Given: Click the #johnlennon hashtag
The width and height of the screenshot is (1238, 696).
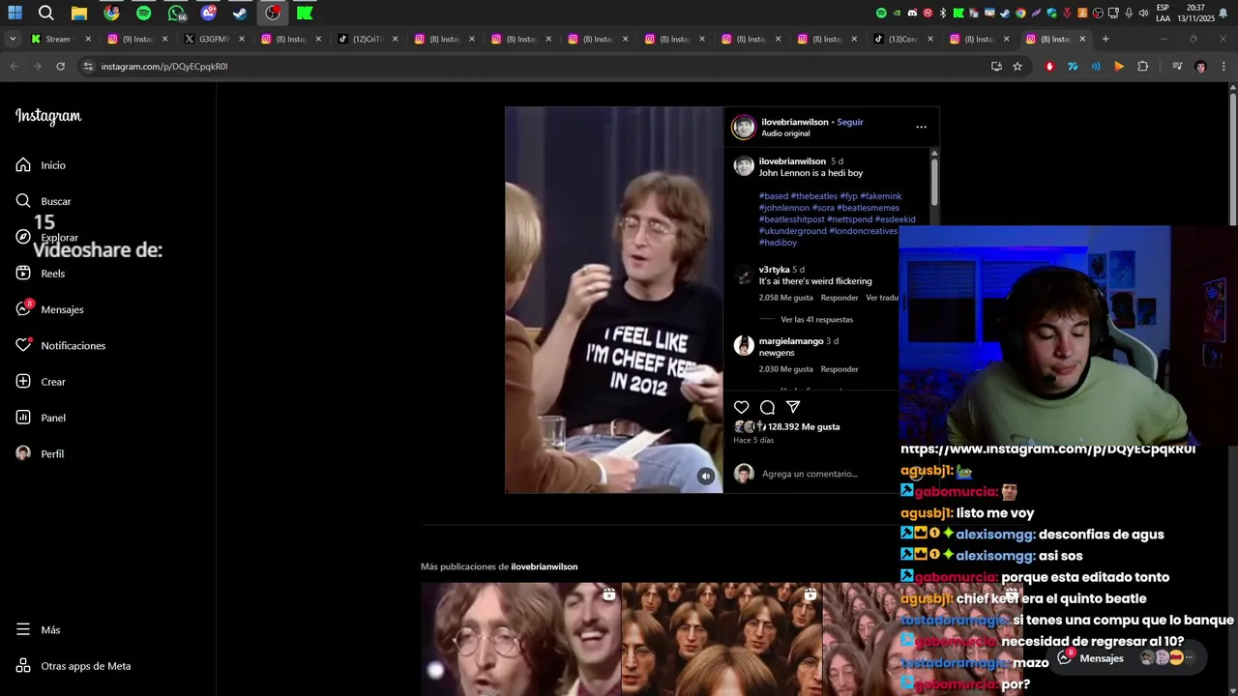Looking at the screenshot, I should (784, 208).
